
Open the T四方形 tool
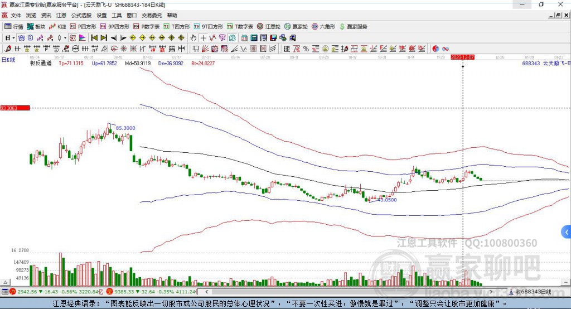pos(177,27)
